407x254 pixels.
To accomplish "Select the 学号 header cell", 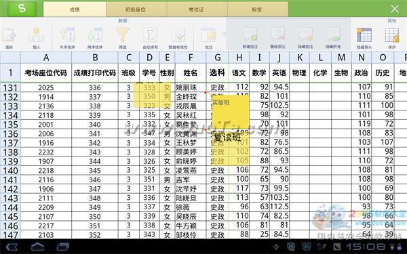I will [149, 73].
